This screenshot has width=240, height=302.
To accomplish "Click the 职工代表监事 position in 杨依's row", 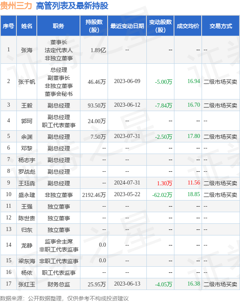I will tap(59, 273).
